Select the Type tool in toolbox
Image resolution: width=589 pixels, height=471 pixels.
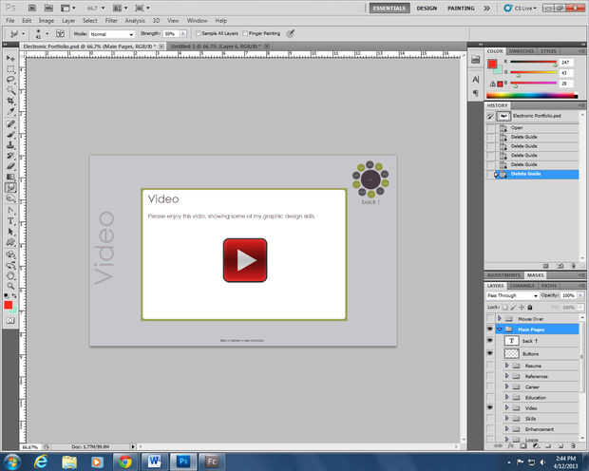pyautogui.click(x=10, y=220)
